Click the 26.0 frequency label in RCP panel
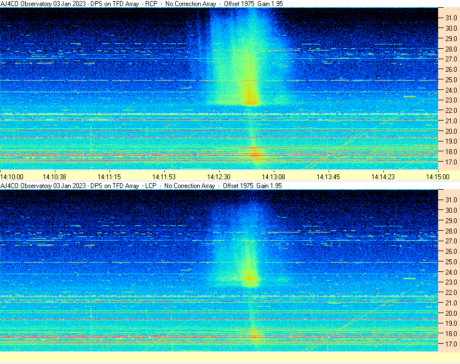The height and width of the screenshot is (364, 460). [451, 69]
